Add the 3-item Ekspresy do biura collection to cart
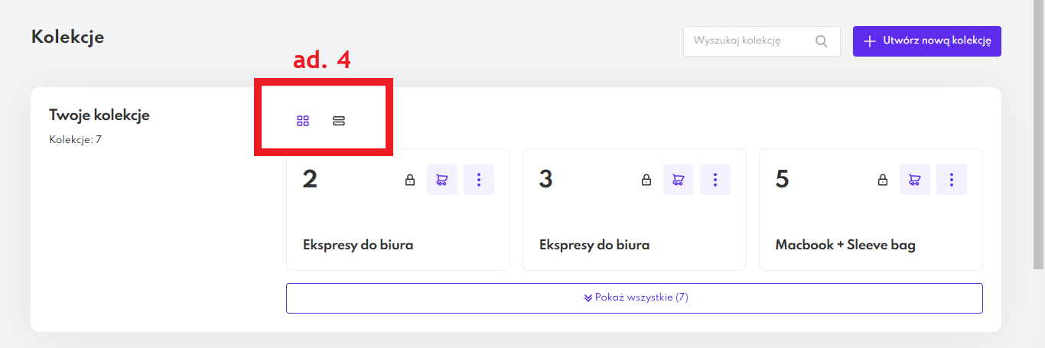1045x348 pixels. click(x=678, y=180)
